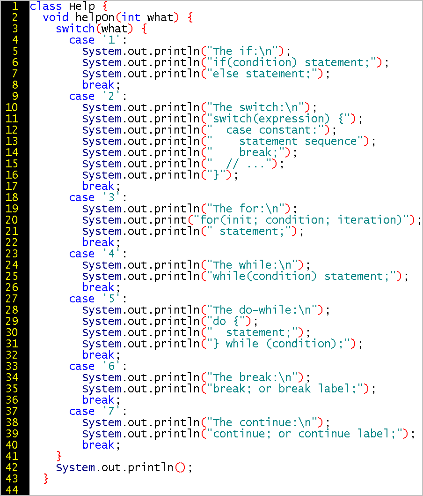Click the case '5': label
This screenshot has width=423, height=496.
point(98,299)
